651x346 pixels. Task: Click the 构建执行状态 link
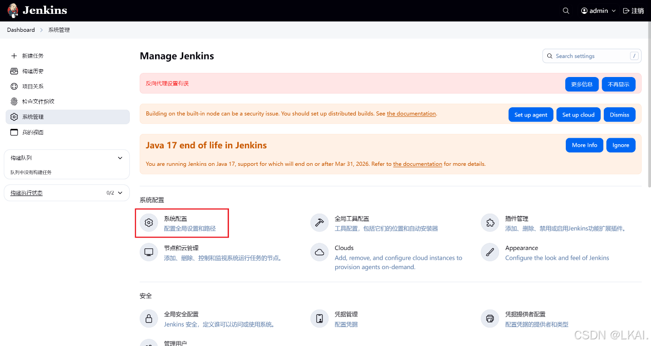coord(27,193)
